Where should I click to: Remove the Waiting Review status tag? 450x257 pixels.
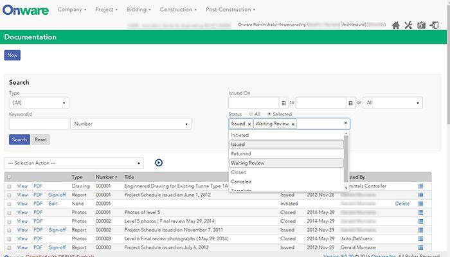coord(293,124)
